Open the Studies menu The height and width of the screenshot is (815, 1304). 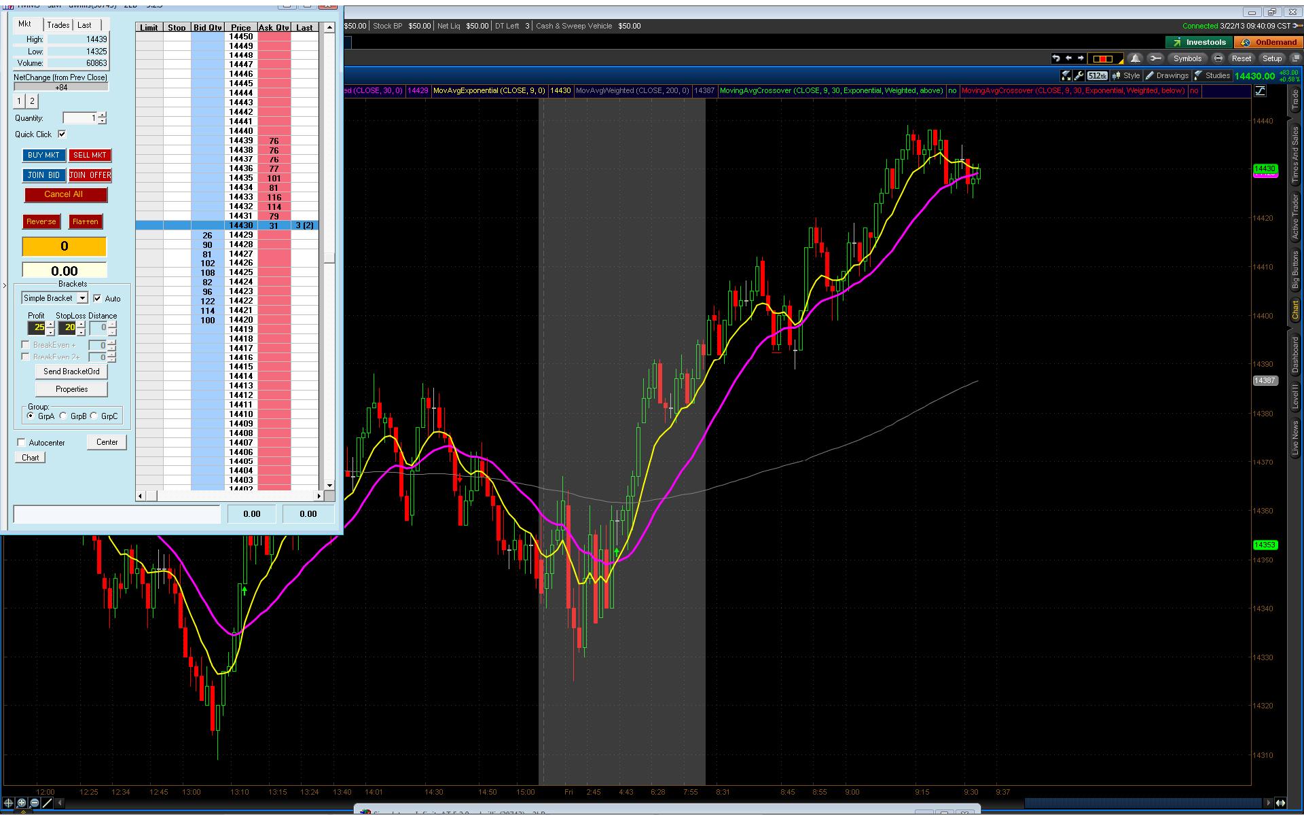[x=1212, y=76]
